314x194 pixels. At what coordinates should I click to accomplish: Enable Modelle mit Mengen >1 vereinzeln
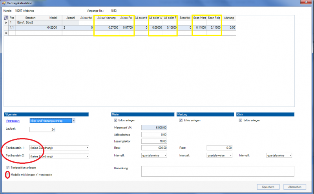coord(8,174)
